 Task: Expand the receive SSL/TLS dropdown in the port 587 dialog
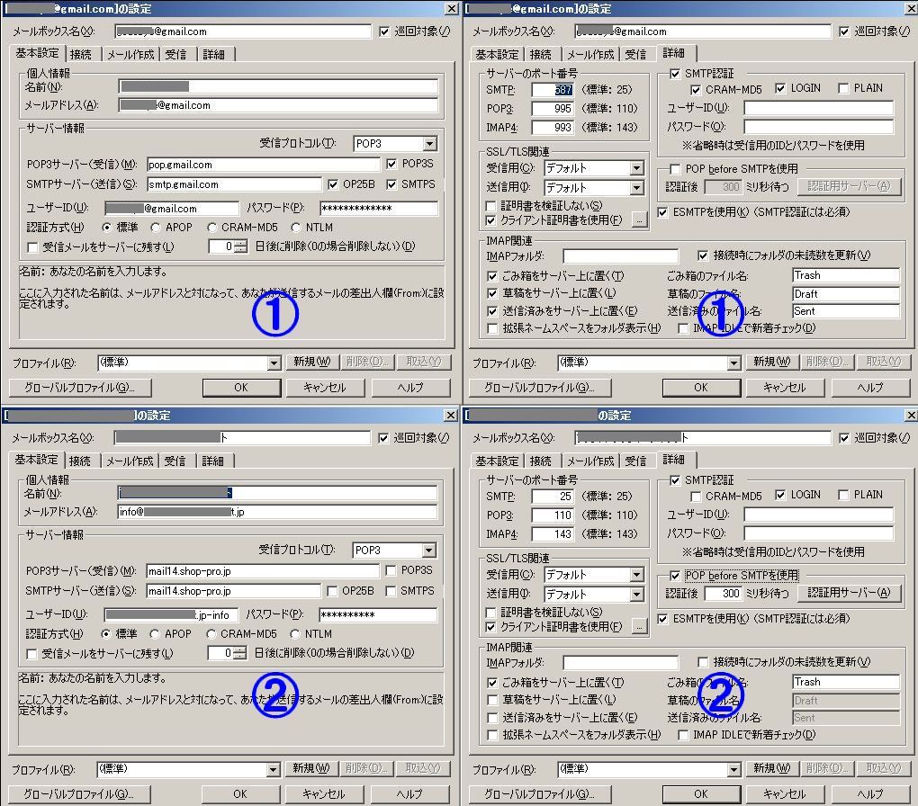(636, 168)
